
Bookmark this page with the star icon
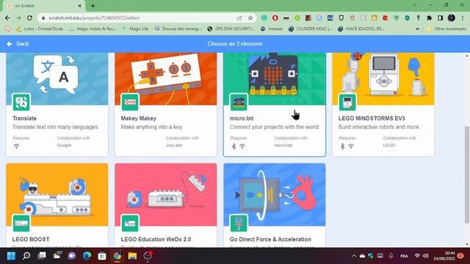250,18
